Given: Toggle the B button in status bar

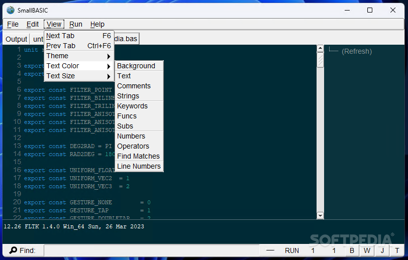Looking at the screenshot, I should click(x=352, y=250).
